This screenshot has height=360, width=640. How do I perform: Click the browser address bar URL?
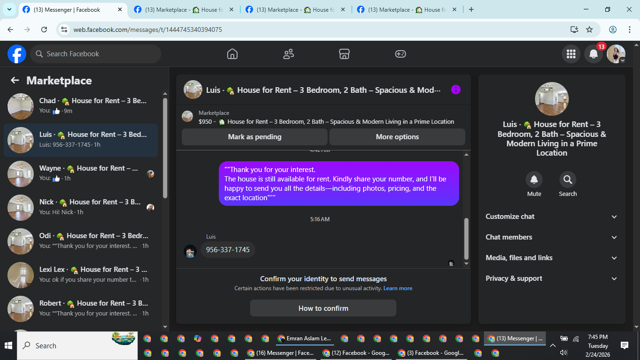[148, 30]
